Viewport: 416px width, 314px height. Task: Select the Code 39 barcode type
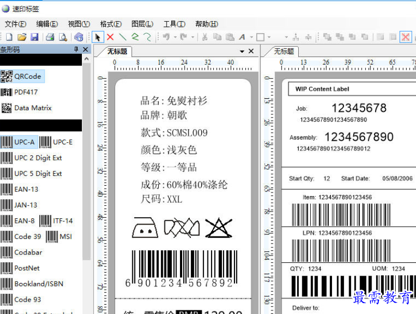pos(21,236)
